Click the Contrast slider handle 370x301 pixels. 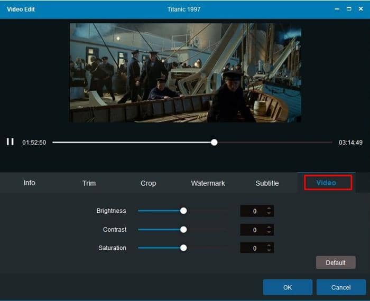[x=183, y=229]
